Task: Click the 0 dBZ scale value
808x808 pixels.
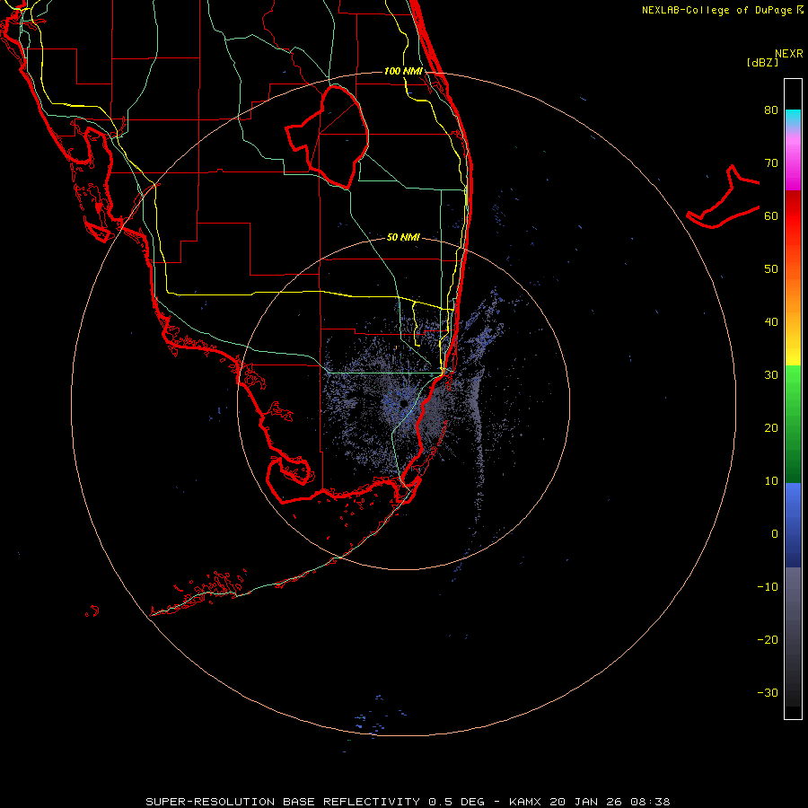Action: 775,534
